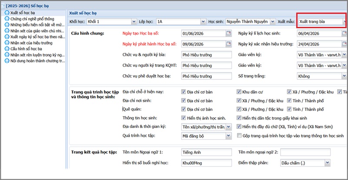This screenshot has width=348, height=180.
Task: Enable 'Gộp trang quá trình học tập' checkbox
Action: (x=239, y=135)
